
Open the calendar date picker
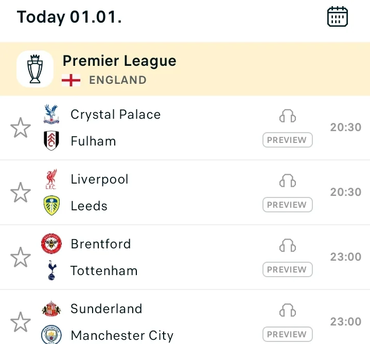point(338,17)
